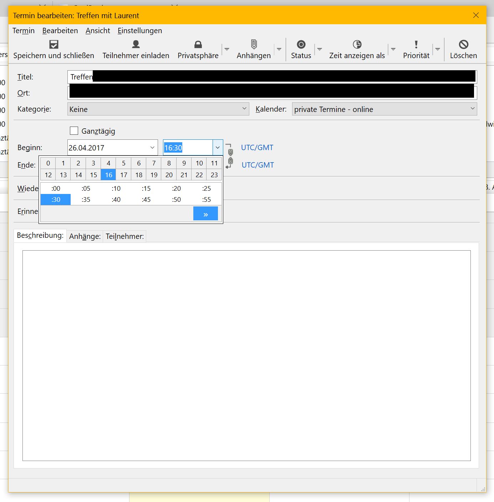Enable the Ganztägig all-day checkbox
The height and width of the screenshot is (502, 494).
pos(74,131)
